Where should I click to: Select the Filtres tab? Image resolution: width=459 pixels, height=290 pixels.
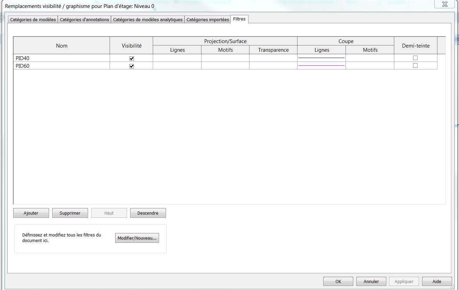[x=239, y=19]
